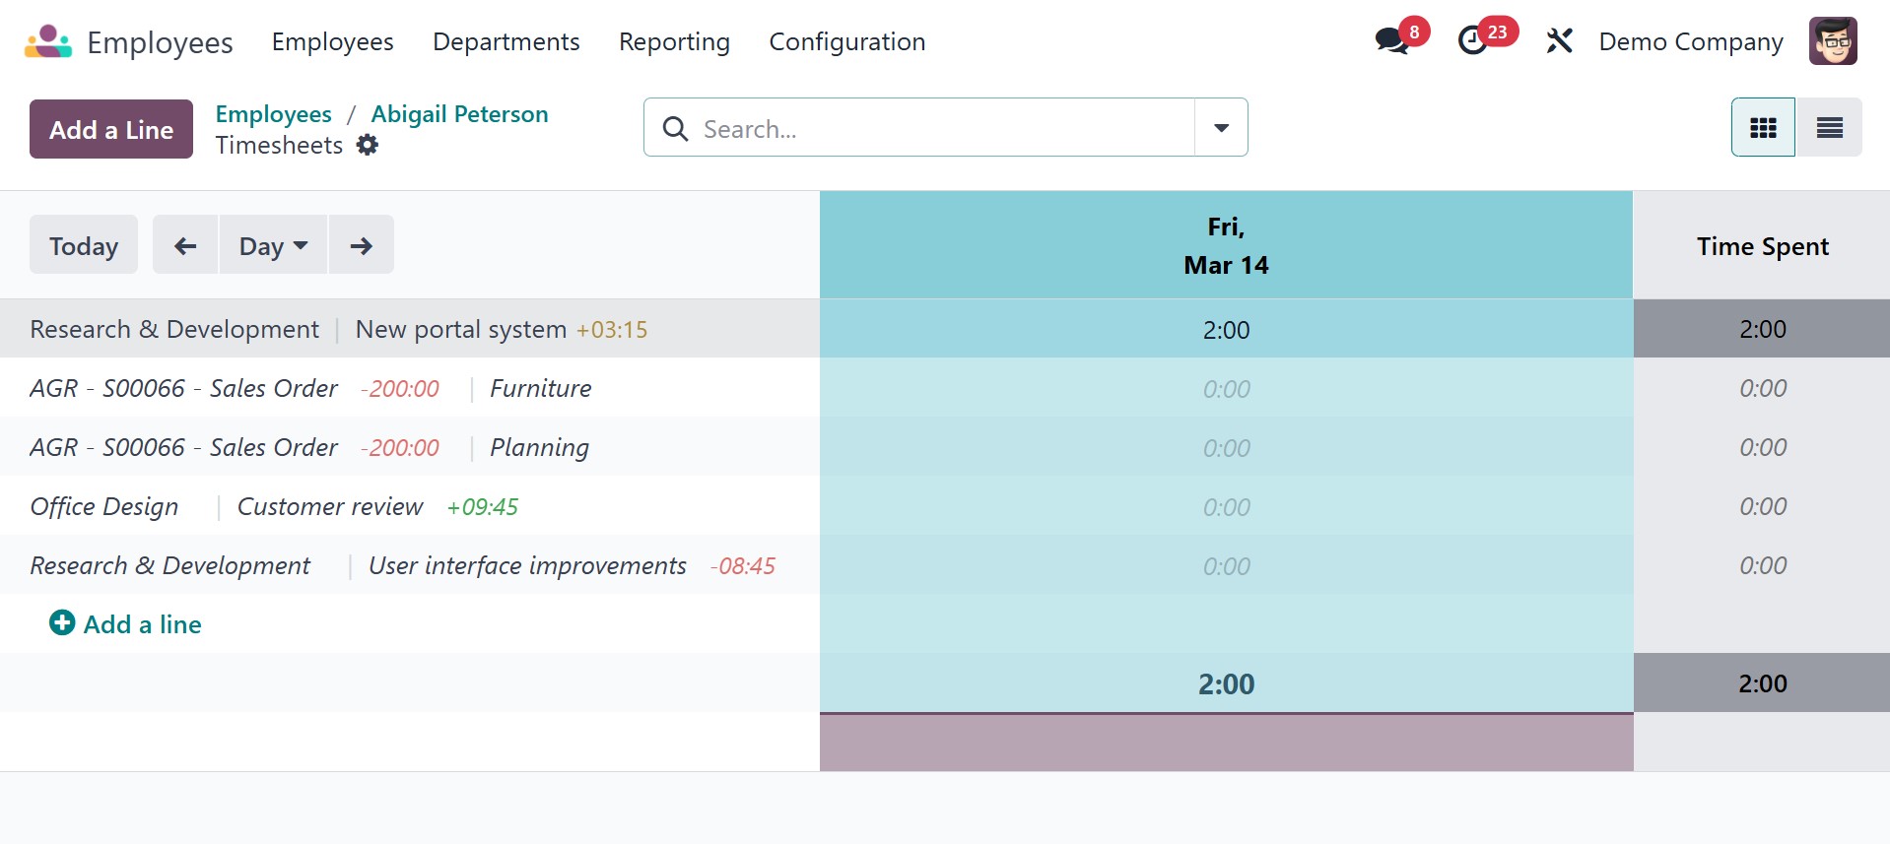Go to previous day with left arrow
Viewport: 1890px width, 844px height.
[x=185, y=245]
